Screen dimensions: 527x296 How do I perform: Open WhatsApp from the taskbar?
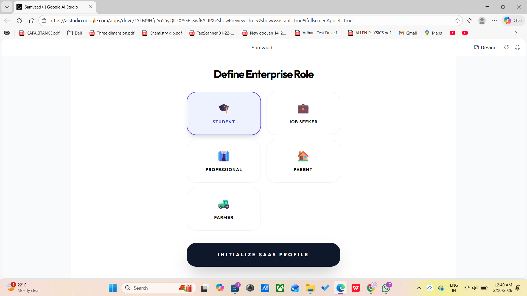tap(386, 288)
